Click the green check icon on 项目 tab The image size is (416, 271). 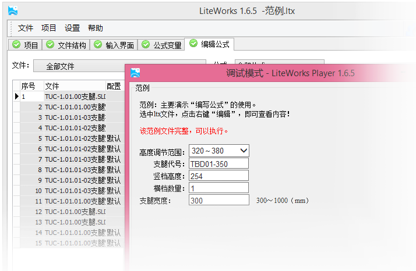click(16, 45)
